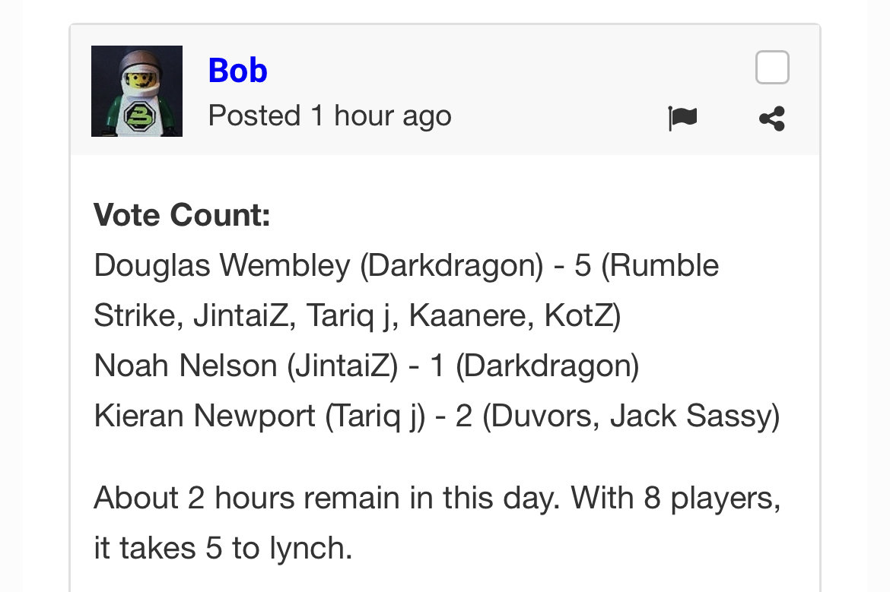Tick the post selection checkbox
This screenshot has width=890, height=592.
point(772,68)
